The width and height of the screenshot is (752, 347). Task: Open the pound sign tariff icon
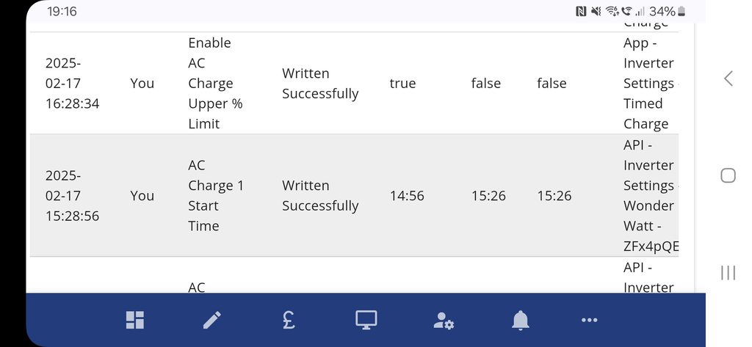coord(289,320)
